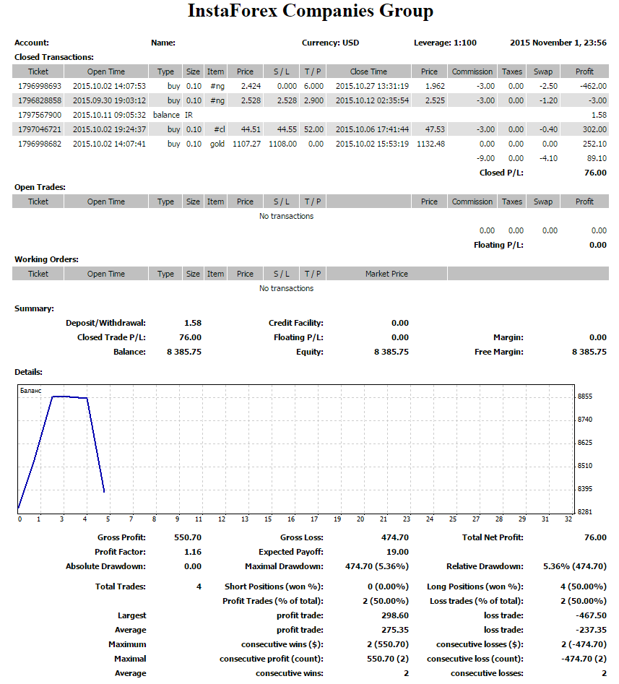Click the Market Price column header
The height and width of the screenshot is (684, 619).
point(386,274)
